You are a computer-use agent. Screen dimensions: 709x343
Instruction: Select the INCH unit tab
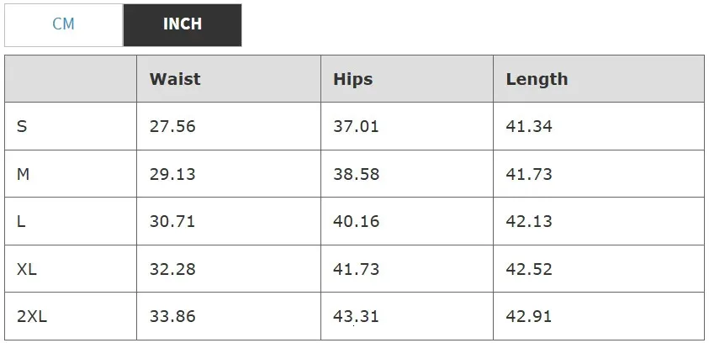[x=182, y=24]
